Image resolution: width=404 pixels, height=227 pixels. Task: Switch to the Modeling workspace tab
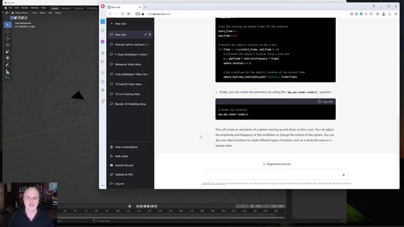pos(66,8)
